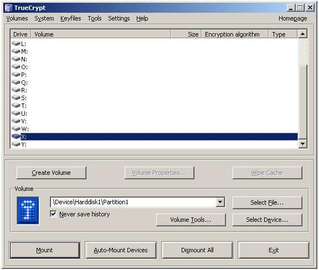
Task: Open Volume Tools... button
Action: coord(191,220)
